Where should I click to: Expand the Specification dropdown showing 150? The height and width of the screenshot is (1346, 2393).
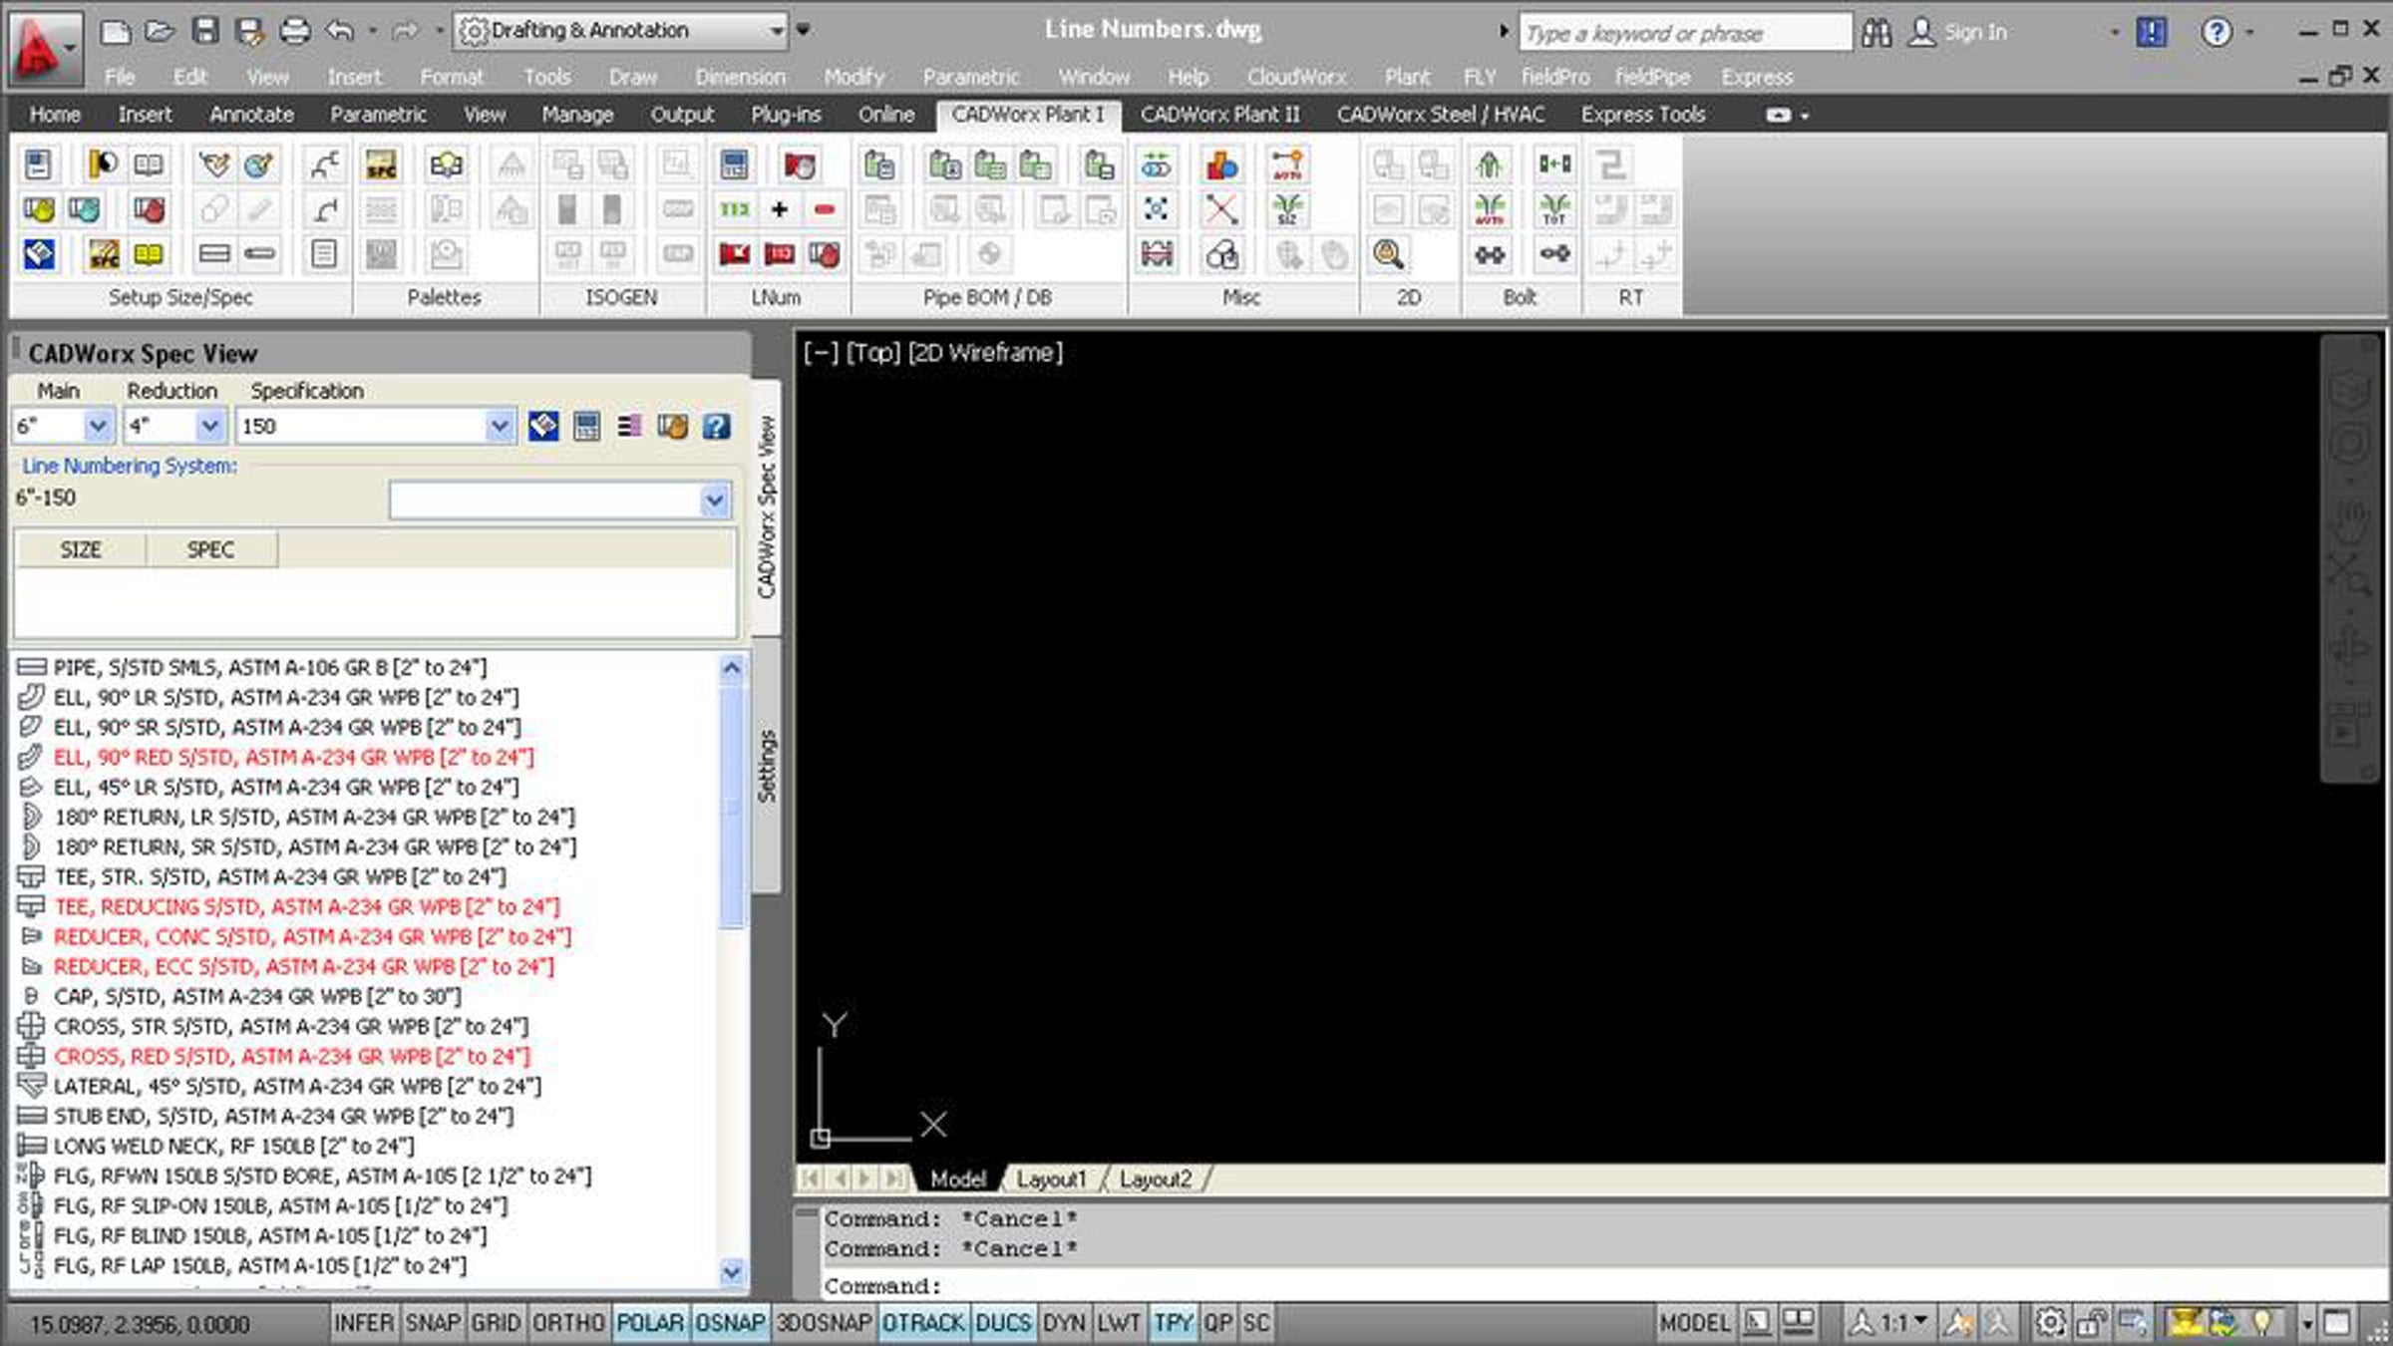499,427
